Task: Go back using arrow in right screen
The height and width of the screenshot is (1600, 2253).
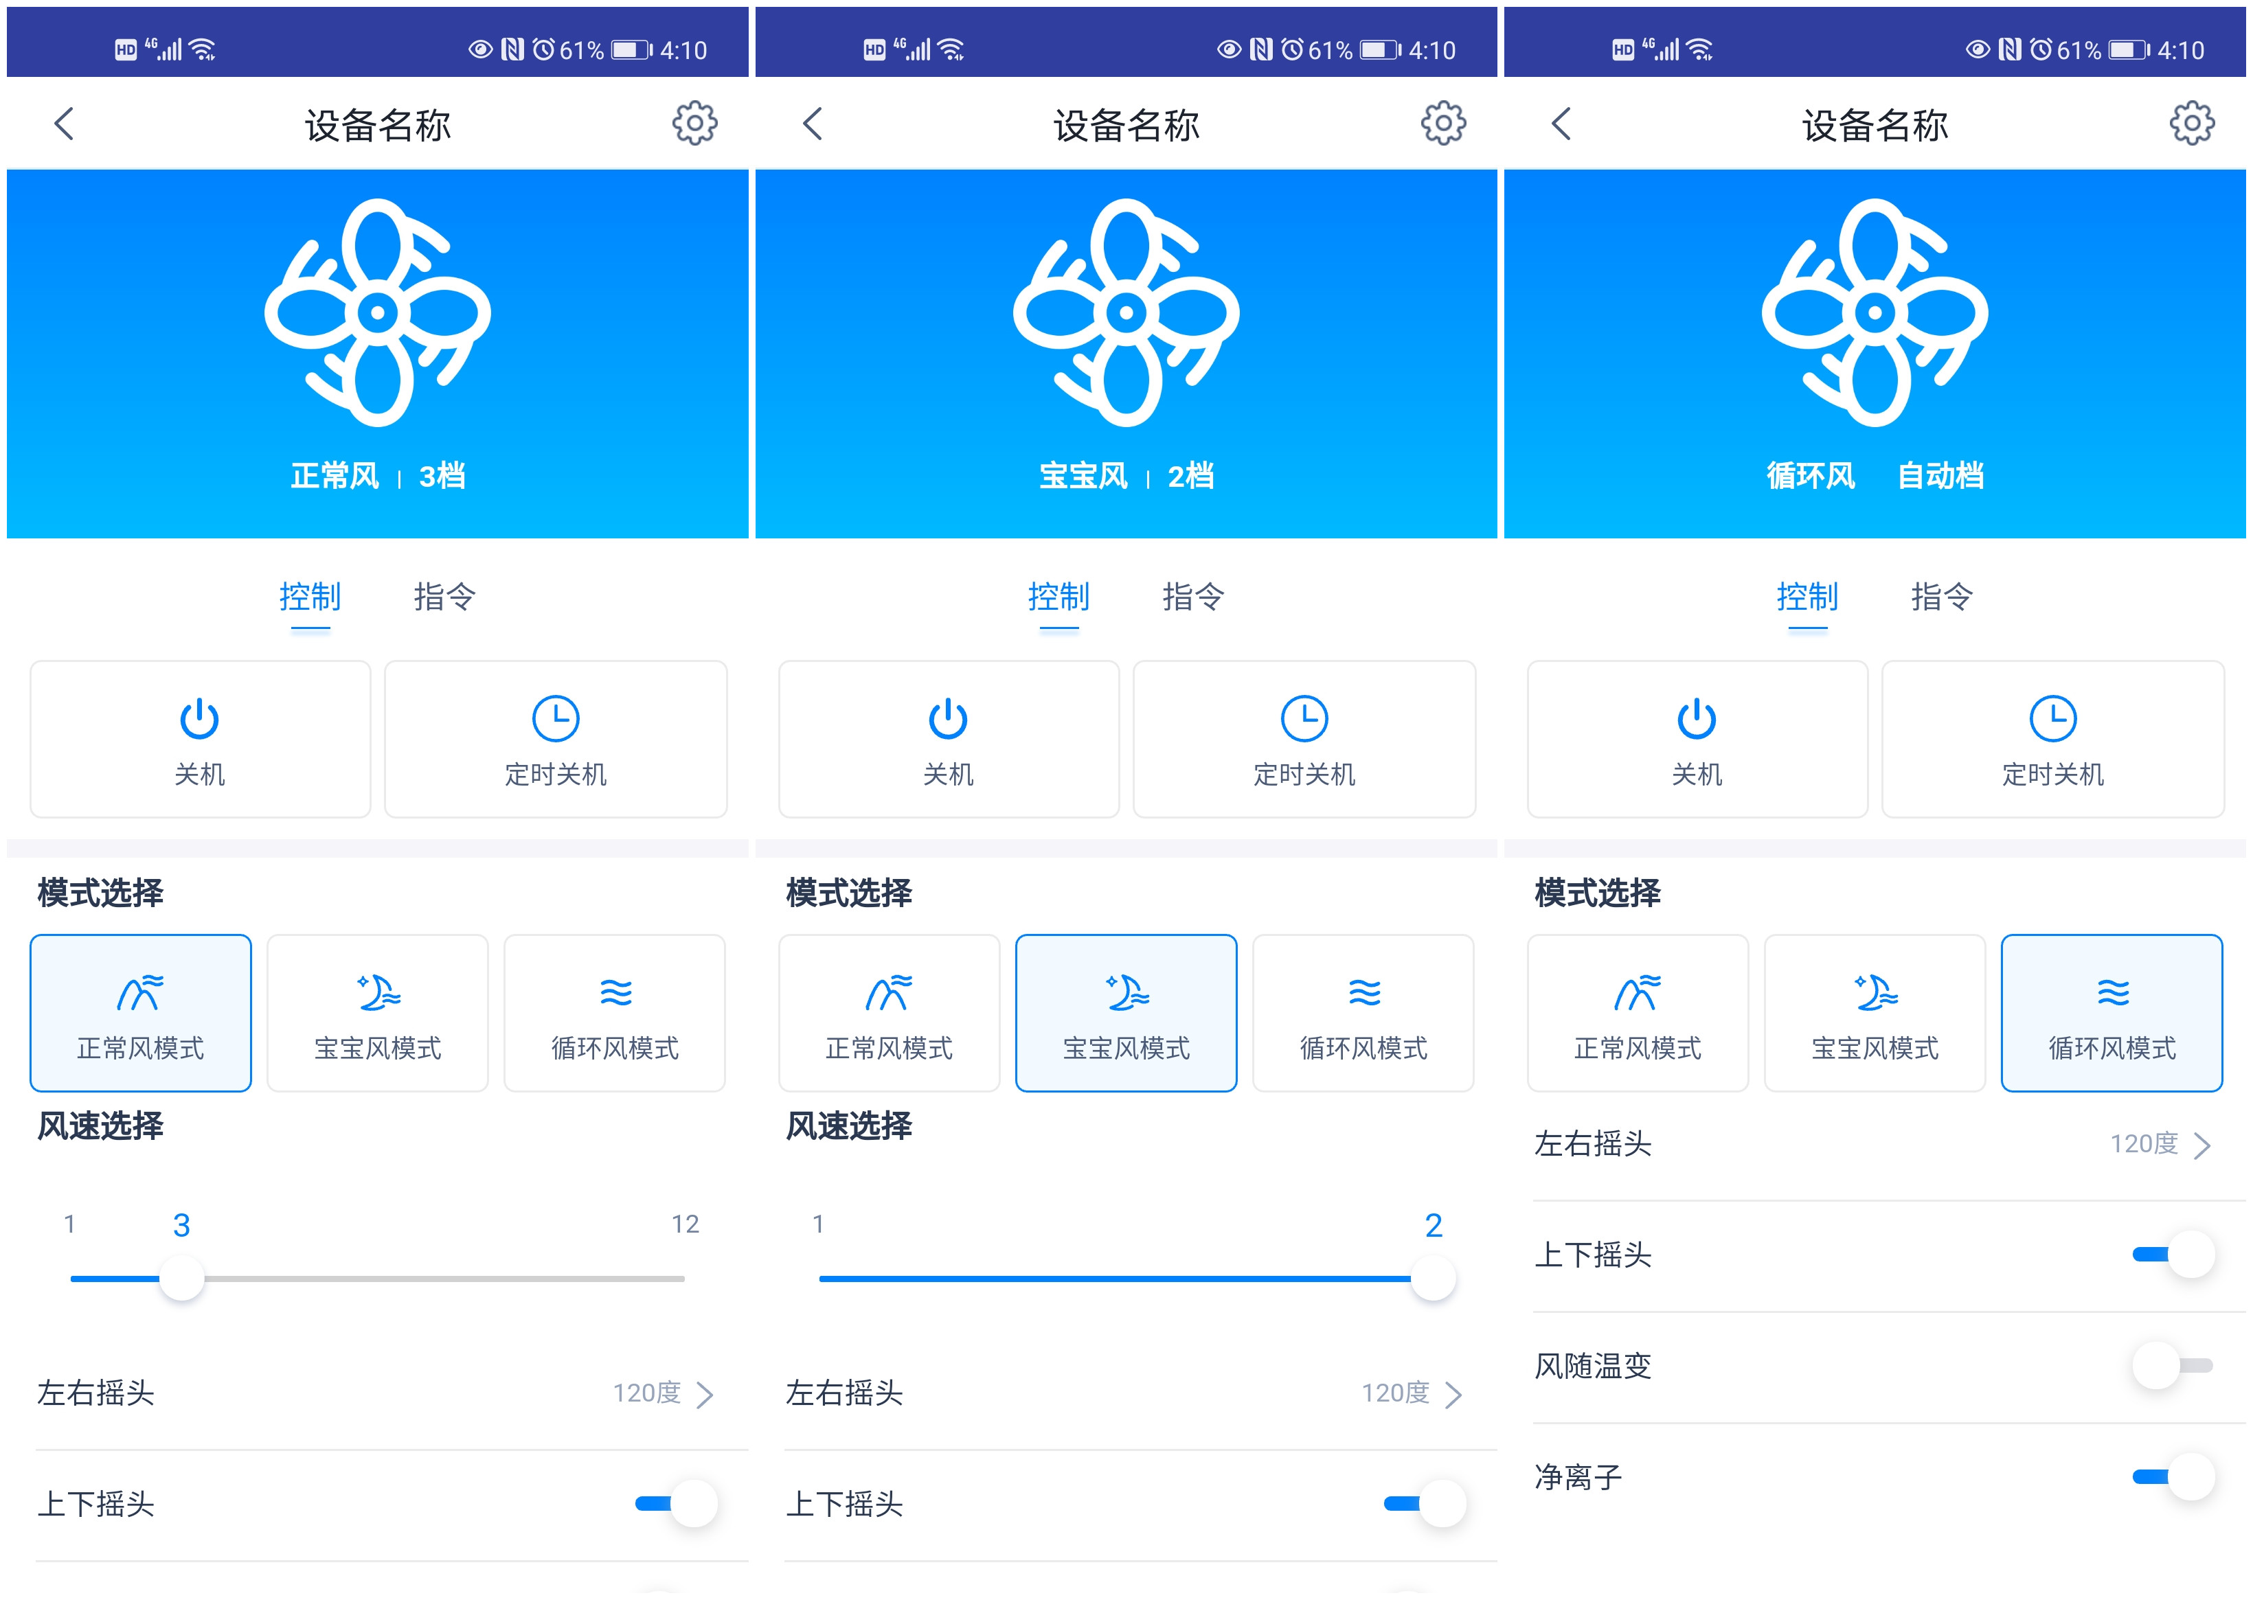Action: (x=1561, y=124)
